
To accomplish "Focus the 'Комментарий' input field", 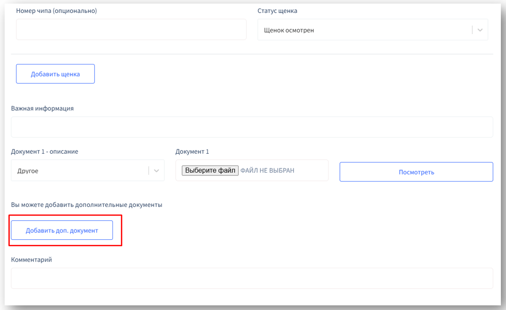I will (252, 278).
